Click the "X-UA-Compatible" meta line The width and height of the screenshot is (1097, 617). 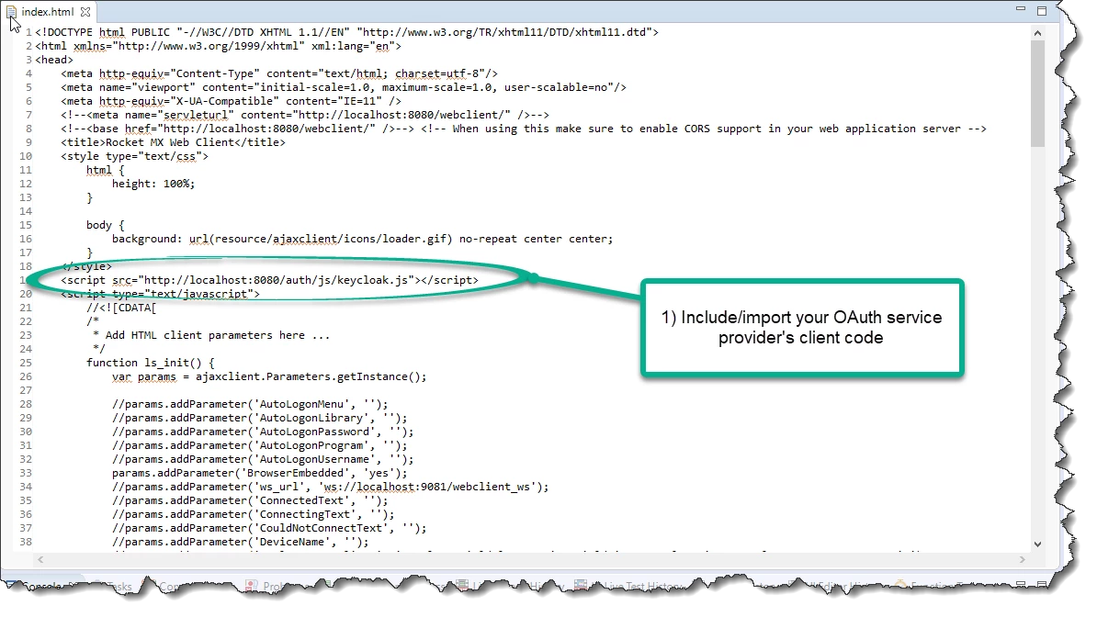[231, 101]
